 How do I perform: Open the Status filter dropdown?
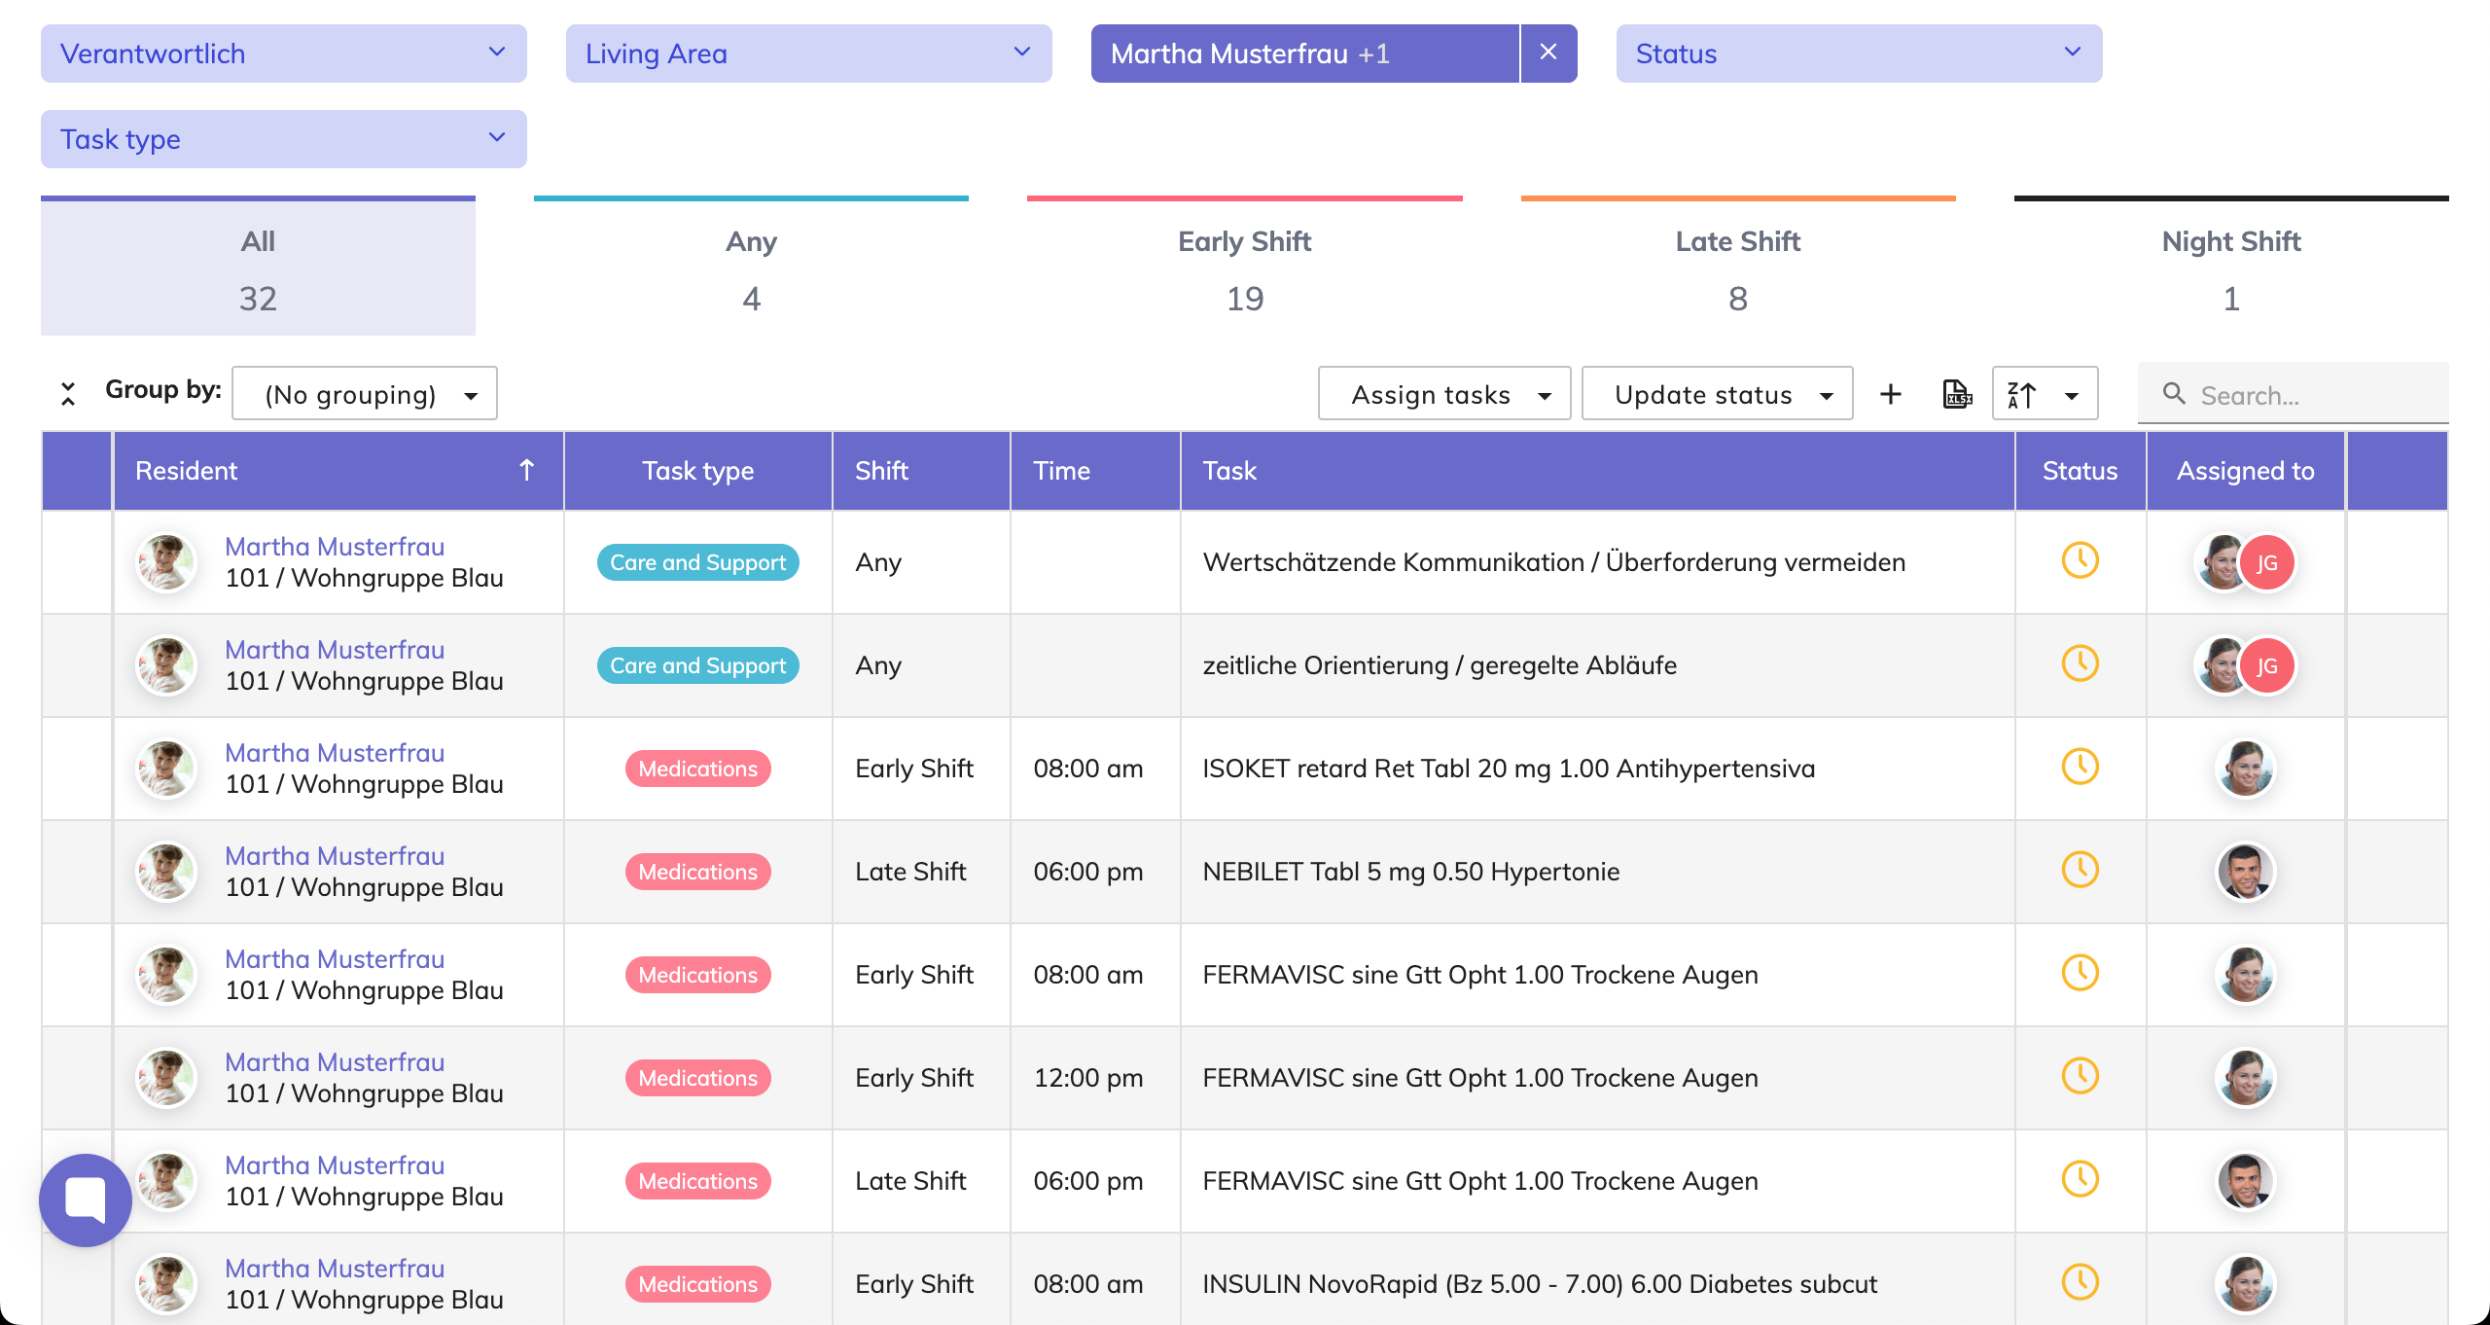[1858, 54]
